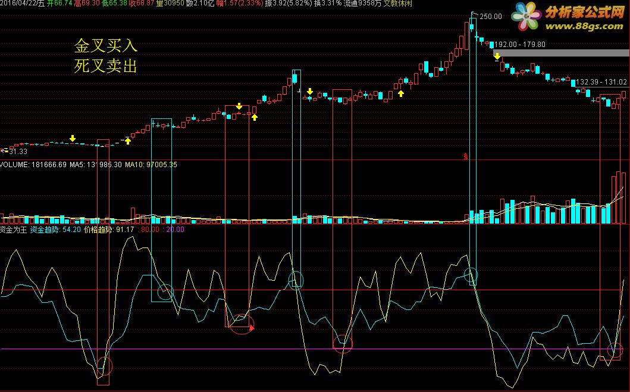Click the change value 幅1.57(2.33%)

click(240, 3)
